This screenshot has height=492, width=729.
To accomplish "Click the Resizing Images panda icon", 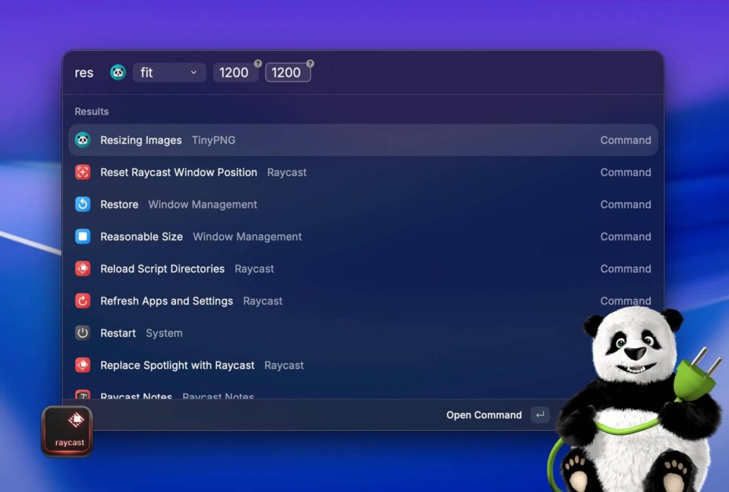I will click(x=83, y=140).
